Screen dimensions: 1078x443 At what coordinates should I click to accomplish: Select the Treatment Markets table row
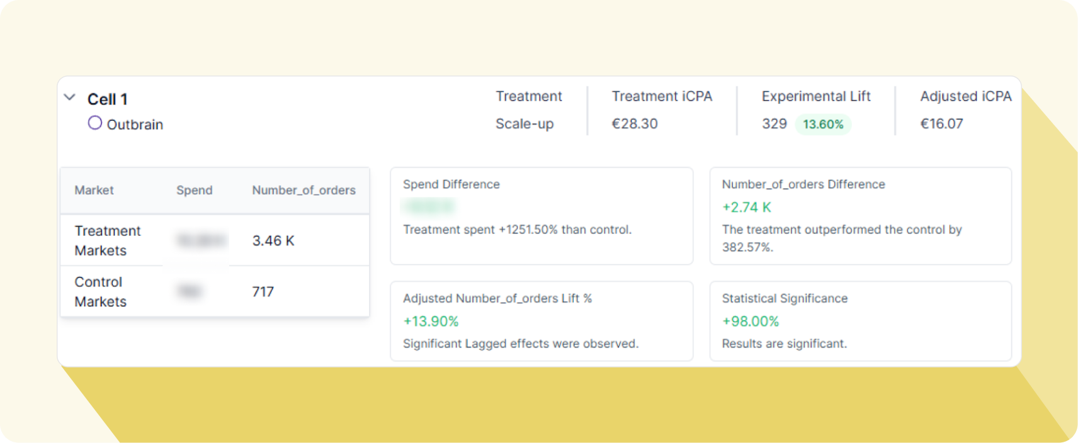(x=214, y=240)
